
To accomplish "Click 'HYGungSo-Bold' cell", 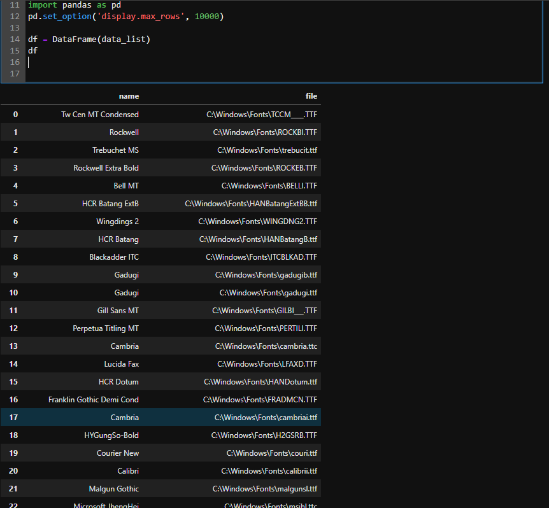I will [x=111, y=435].
